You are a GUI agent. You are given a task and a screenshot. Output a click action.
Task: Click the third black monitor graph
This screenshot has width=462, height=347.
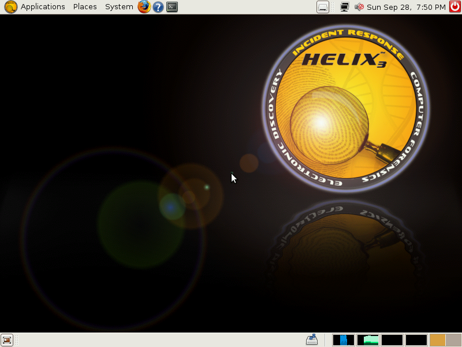(x=392, y=340)
